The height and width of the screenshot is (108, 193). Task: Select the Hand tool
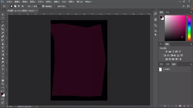pyautogui.click(x=3, y=80)
